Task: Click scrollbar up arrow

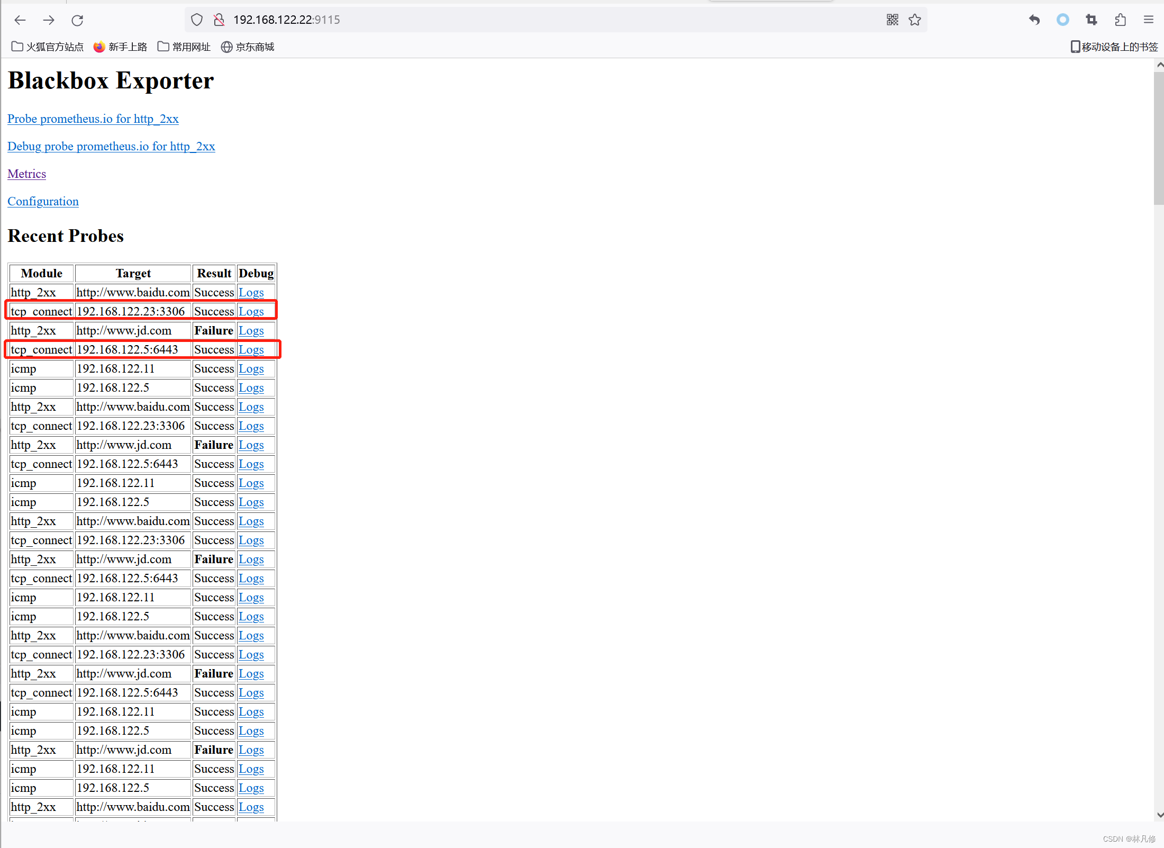Action: pos(1159,65)
